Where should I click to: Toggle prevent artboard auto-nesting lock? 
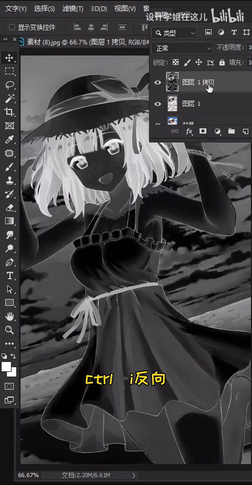[210, 63]
